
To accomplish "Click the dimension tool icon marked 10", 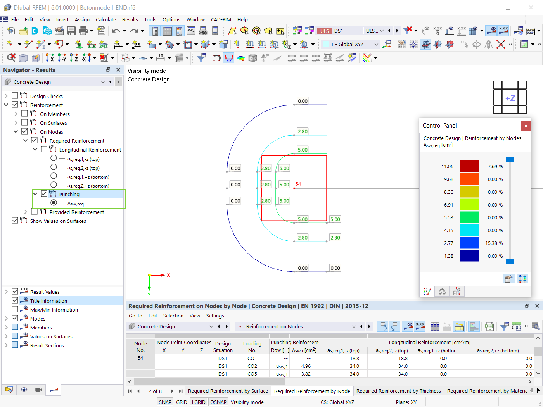I will (x=161, y=58).
